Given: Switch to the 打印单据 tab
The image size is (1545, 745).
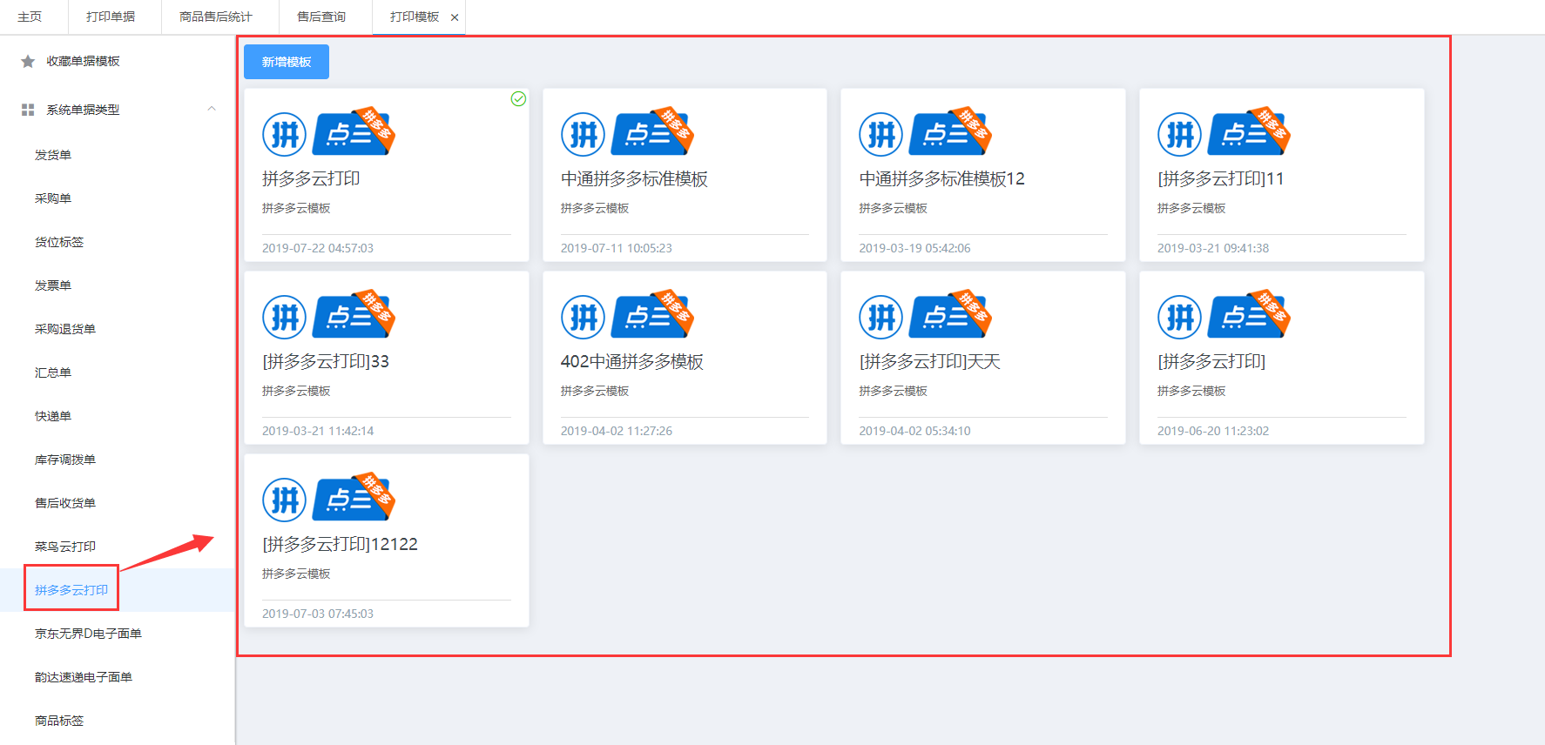Looking at the screenshot, I should [x=111, y=17].
